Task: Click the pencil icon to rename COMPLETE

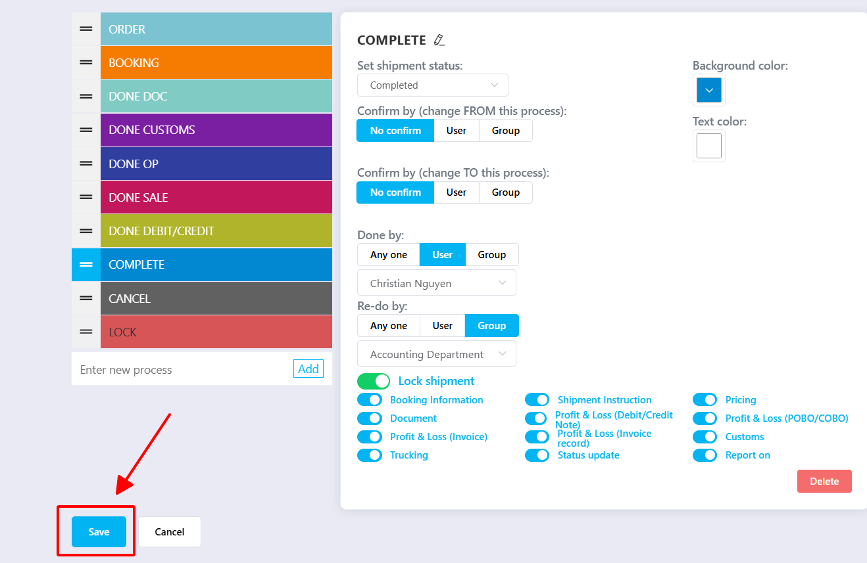Action: [x=439, y=40]
